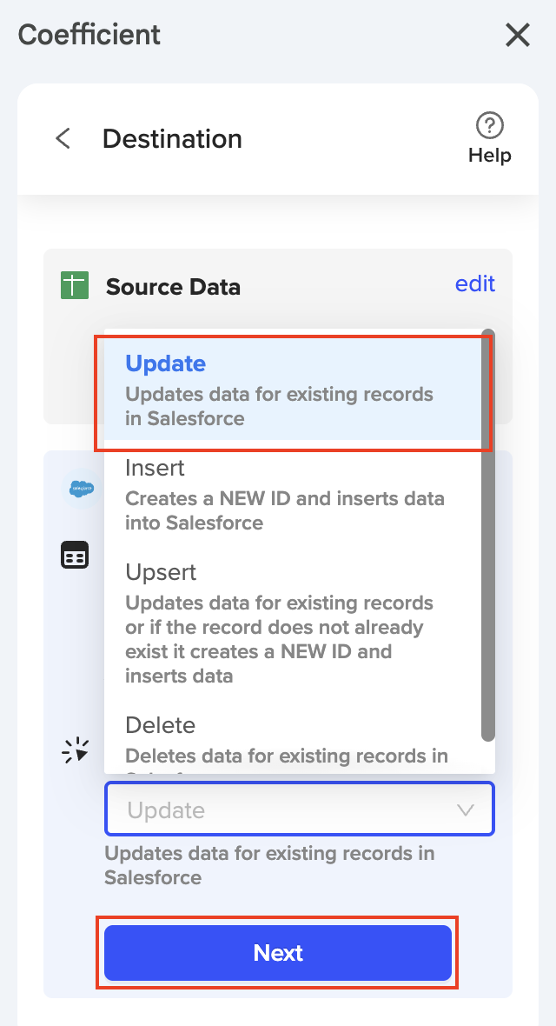Collapse the dropdown using the chevron arrow
The width and height of the screenshot is (556, 1026).
[x=466, y=810]
